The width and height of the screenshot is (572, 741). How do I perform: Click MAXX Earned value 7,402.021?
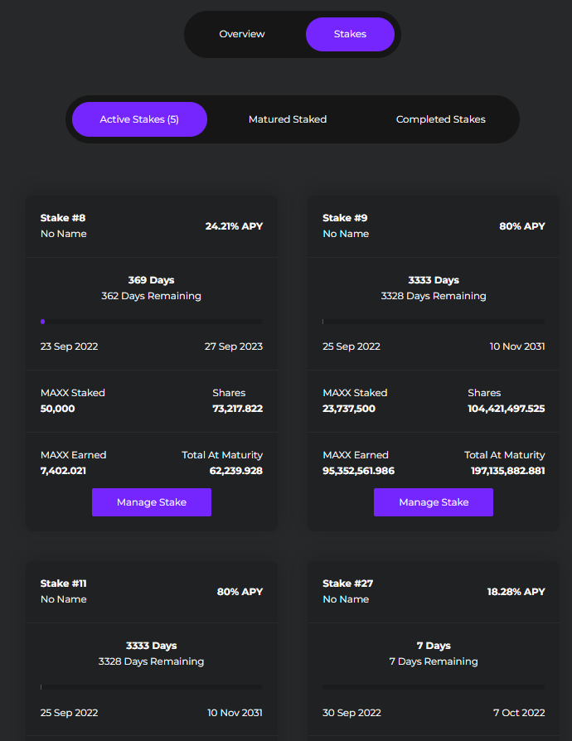[x=63, y=471]
